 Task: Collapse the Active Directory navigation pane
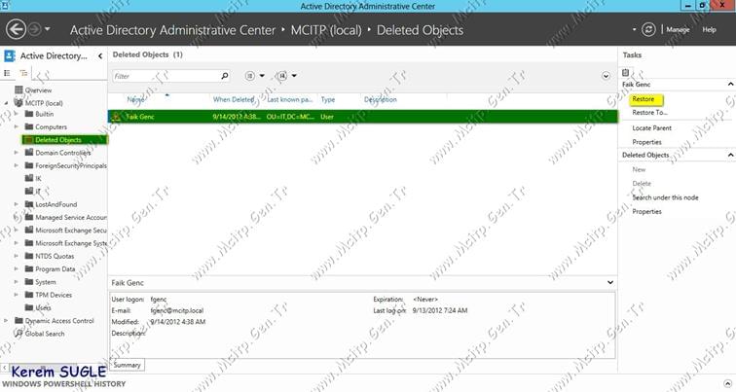(100, 55)
